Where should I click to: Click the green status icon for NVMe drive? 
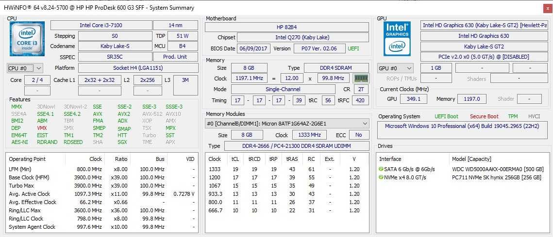[381, 177]
